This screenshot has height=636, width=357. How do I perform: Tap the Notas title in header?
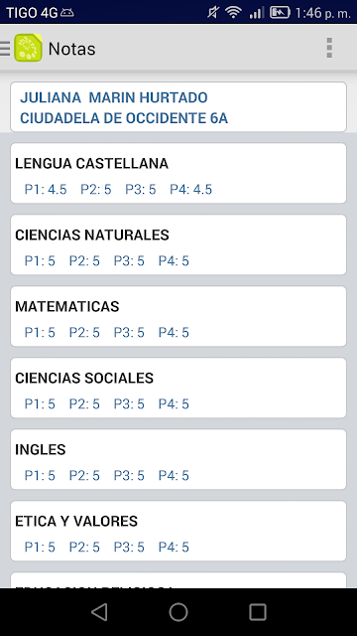pos(72,49)
